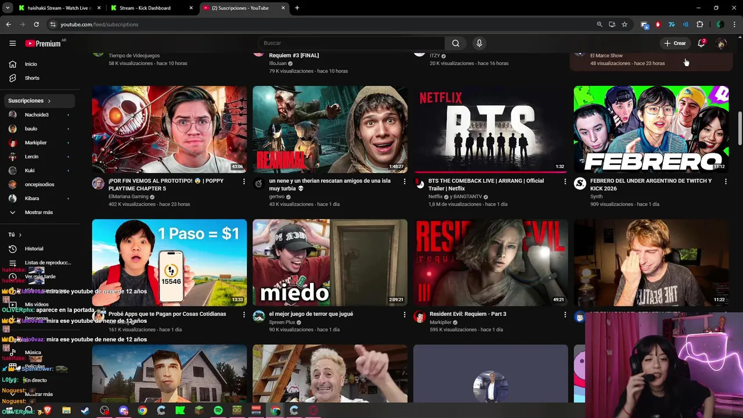Open Brave browser from the taskbar
The height and width of the screenshot is (418, 743).
[x=47, y=410]
